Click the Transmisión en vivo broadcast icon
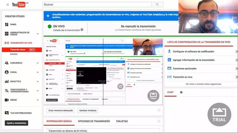Viewport: 238px width, 133px height. coord(7,43)
